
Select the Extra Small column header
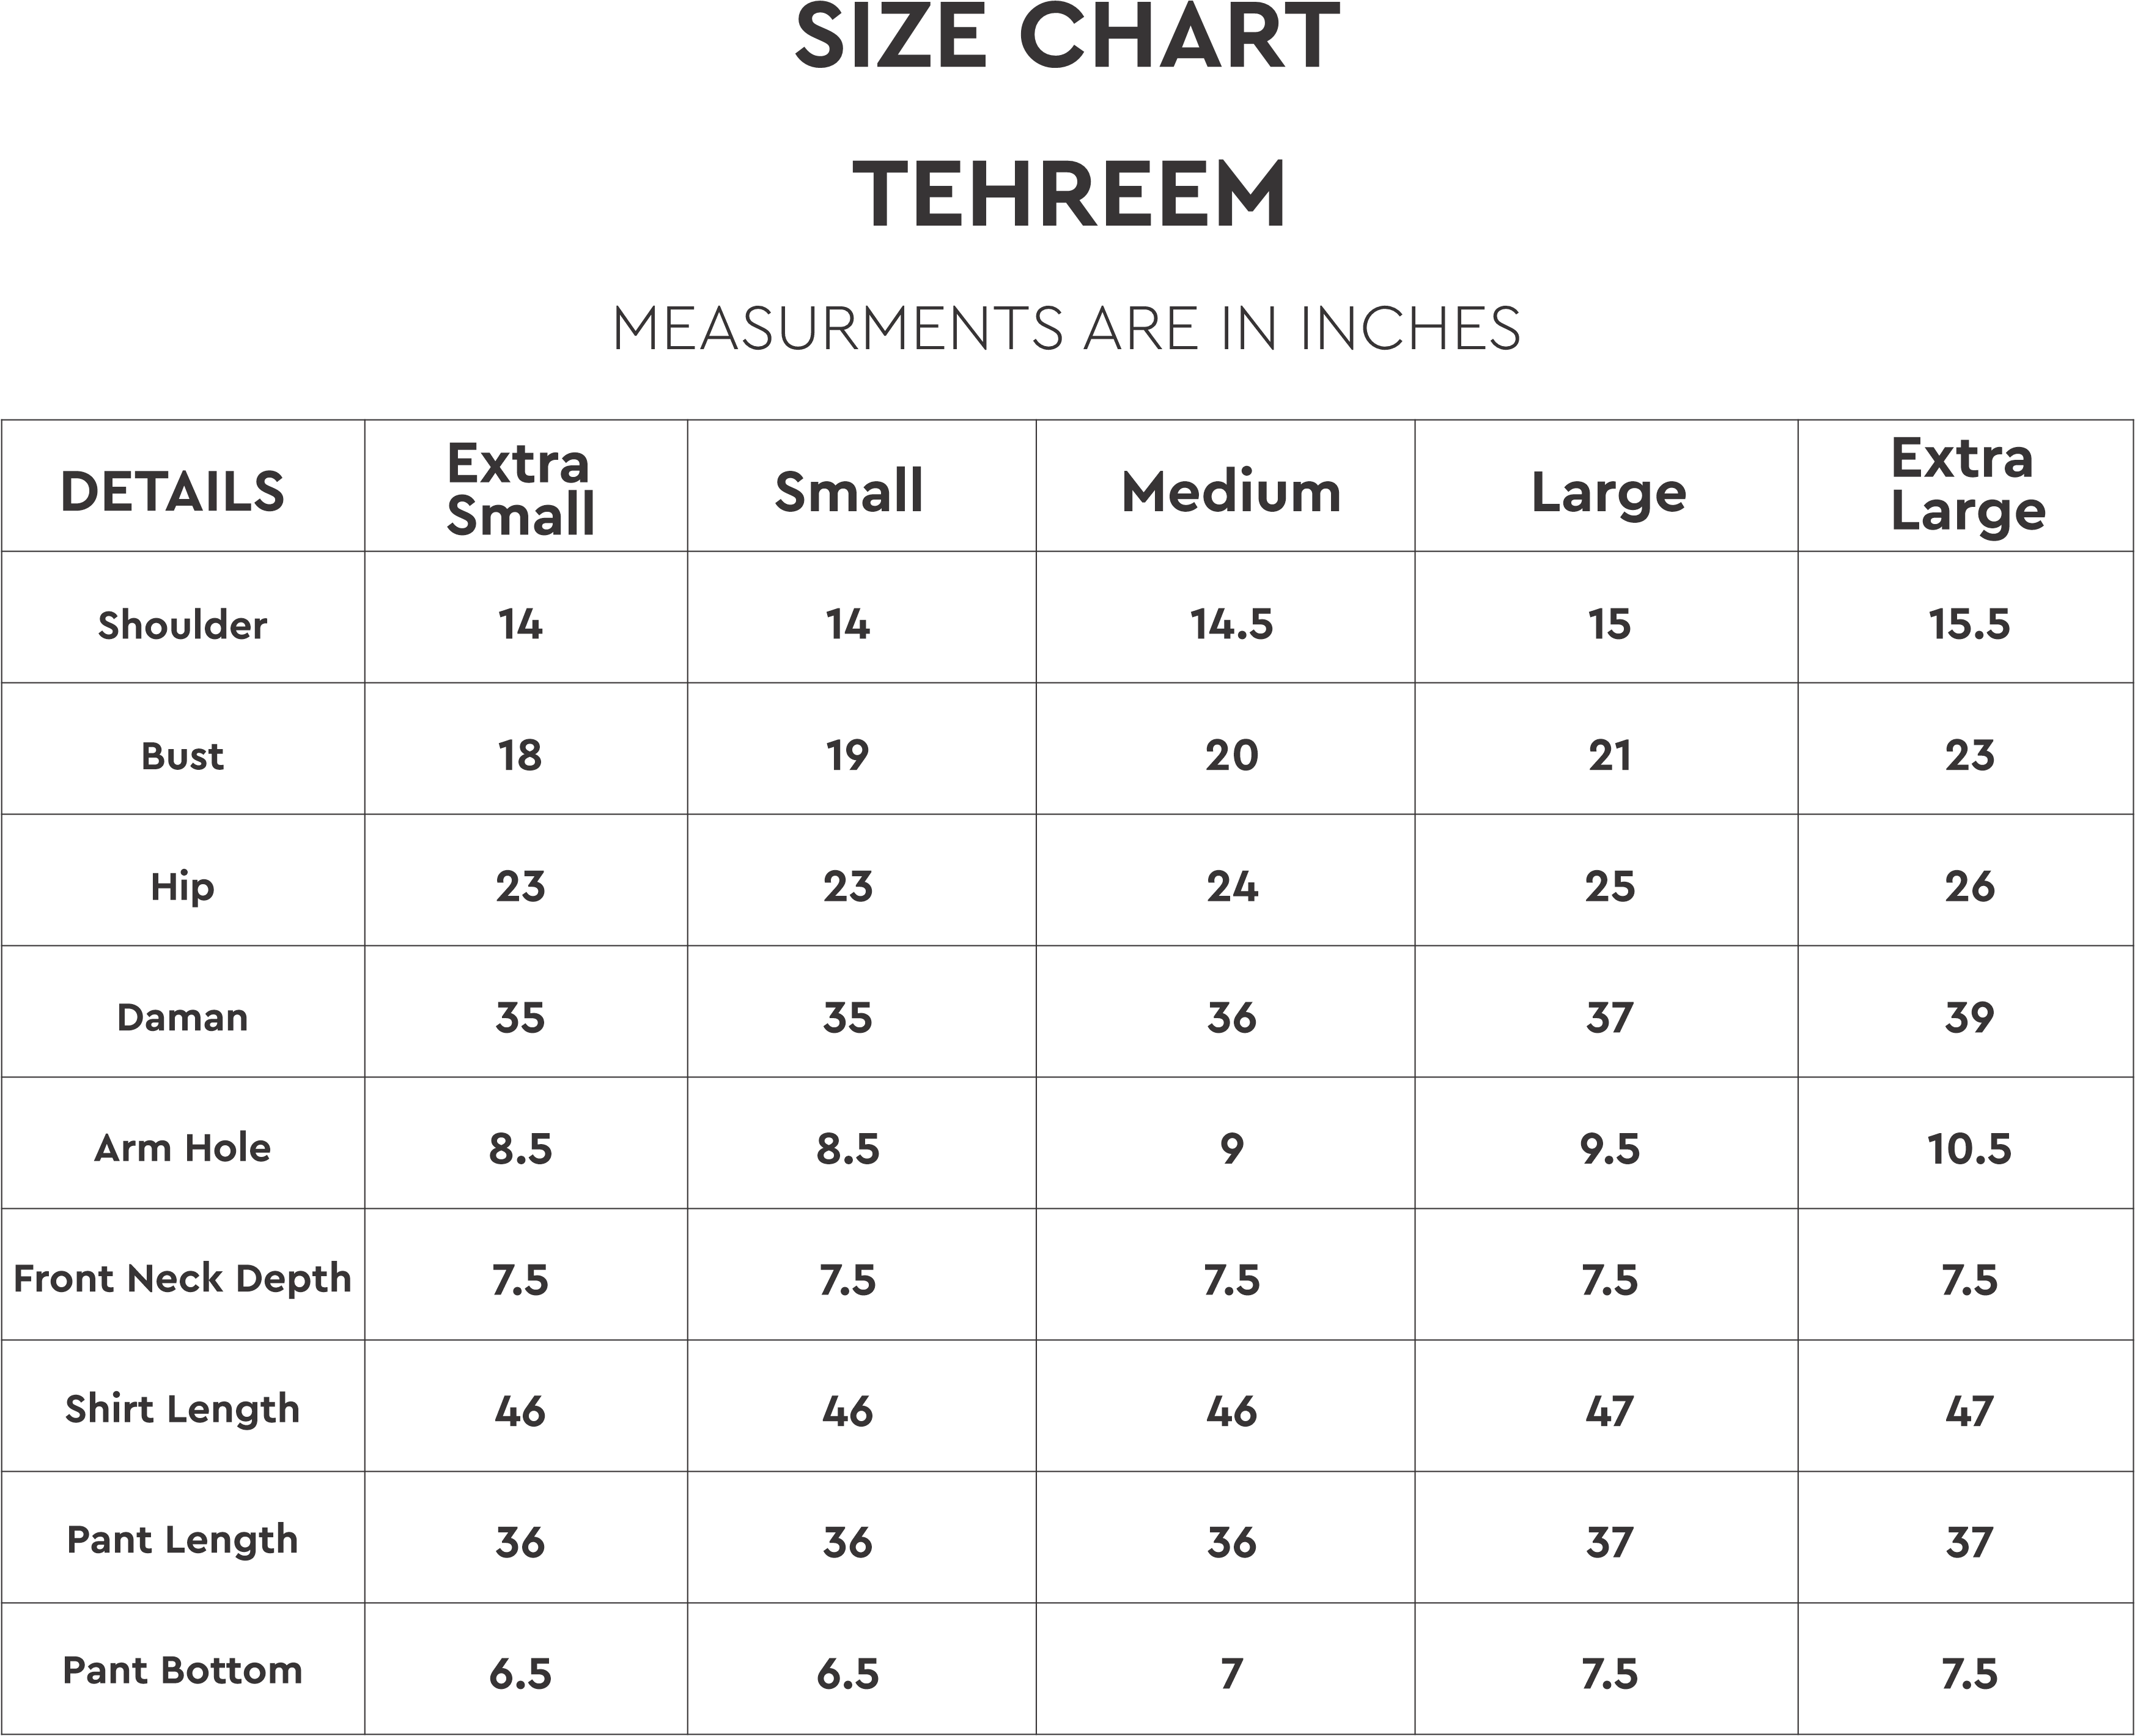520,489
